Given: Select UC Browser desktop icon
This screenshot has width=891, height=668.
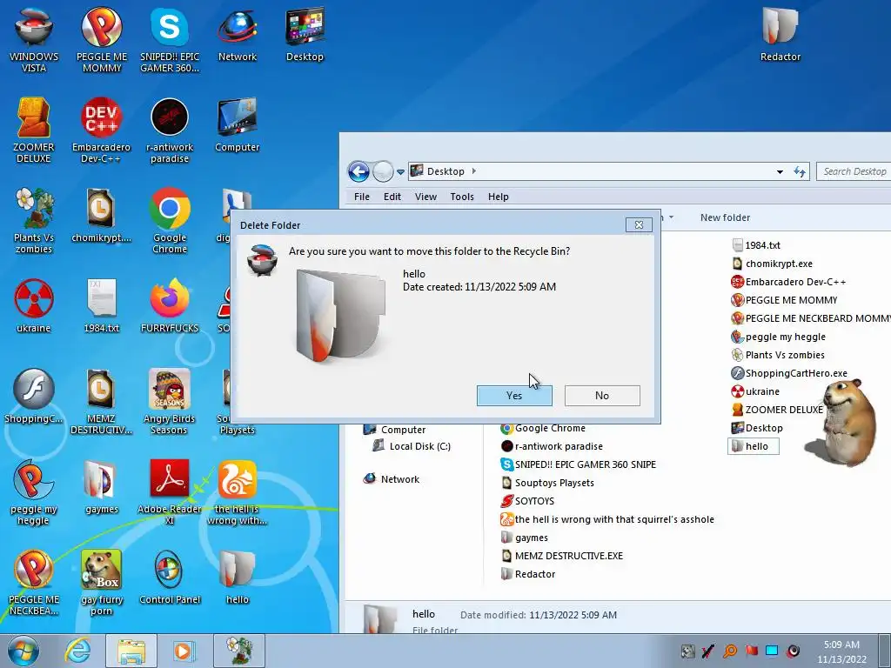Looking at the screenshot, I should (x=237, y=492).
